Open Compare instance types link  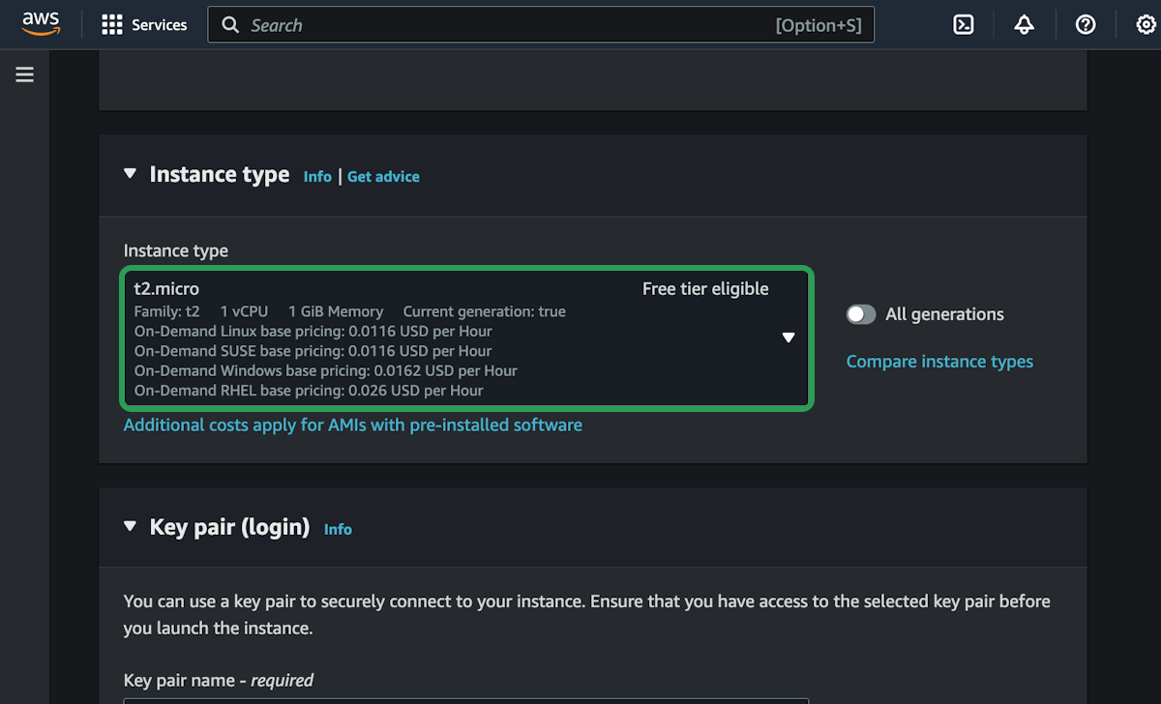tap(939, 362)
